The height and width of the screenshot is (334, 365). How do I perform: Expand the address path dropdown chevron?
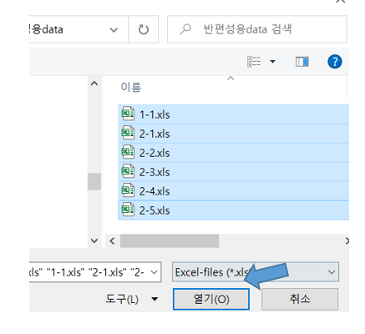pos(114,30)
